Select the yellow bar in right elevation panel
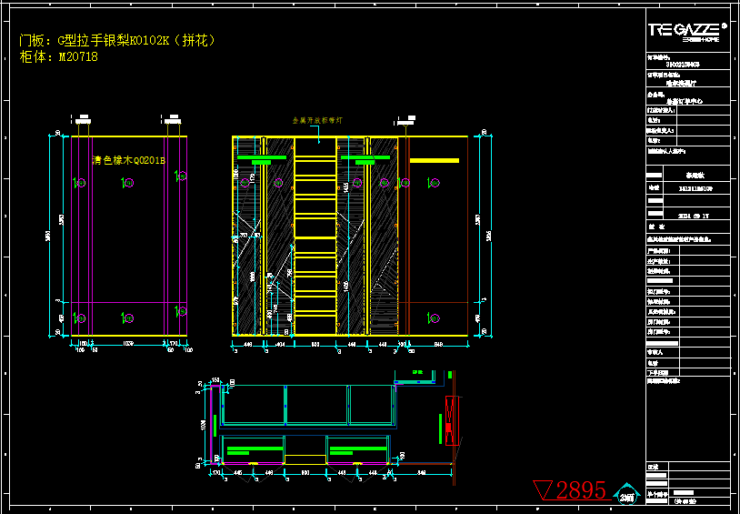This screenshot has height=514, width=740. tap(434, 160)
